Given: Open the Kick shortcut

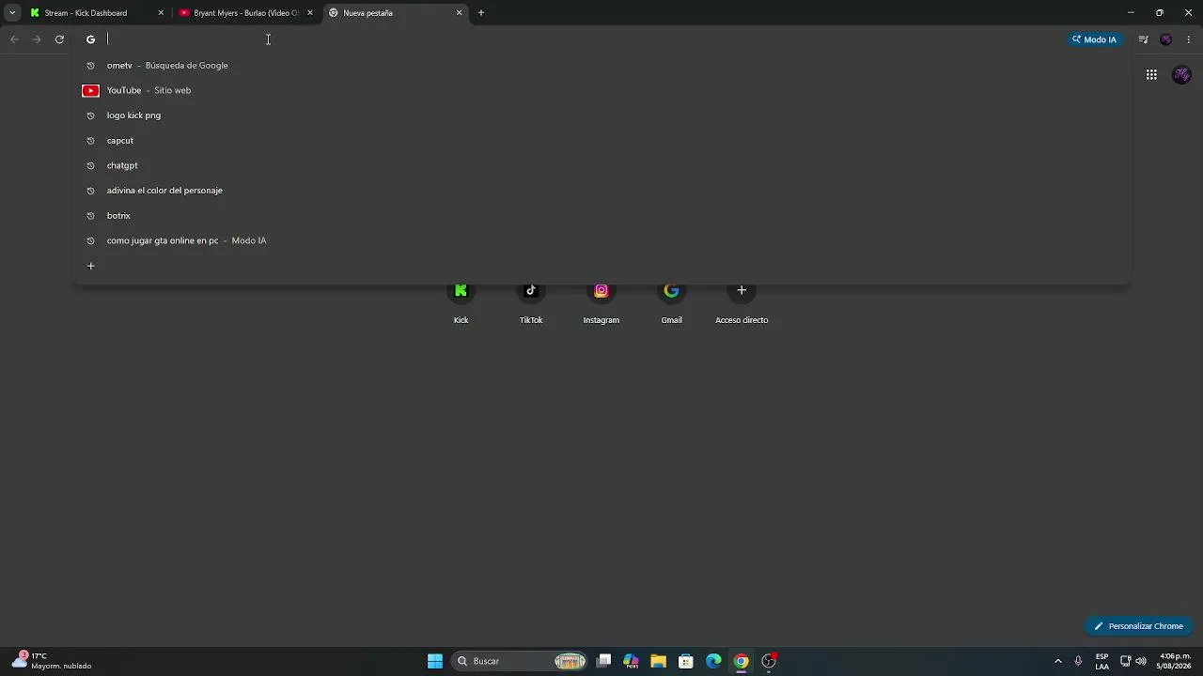Looking at the screenshot, I should coord(461,300).
